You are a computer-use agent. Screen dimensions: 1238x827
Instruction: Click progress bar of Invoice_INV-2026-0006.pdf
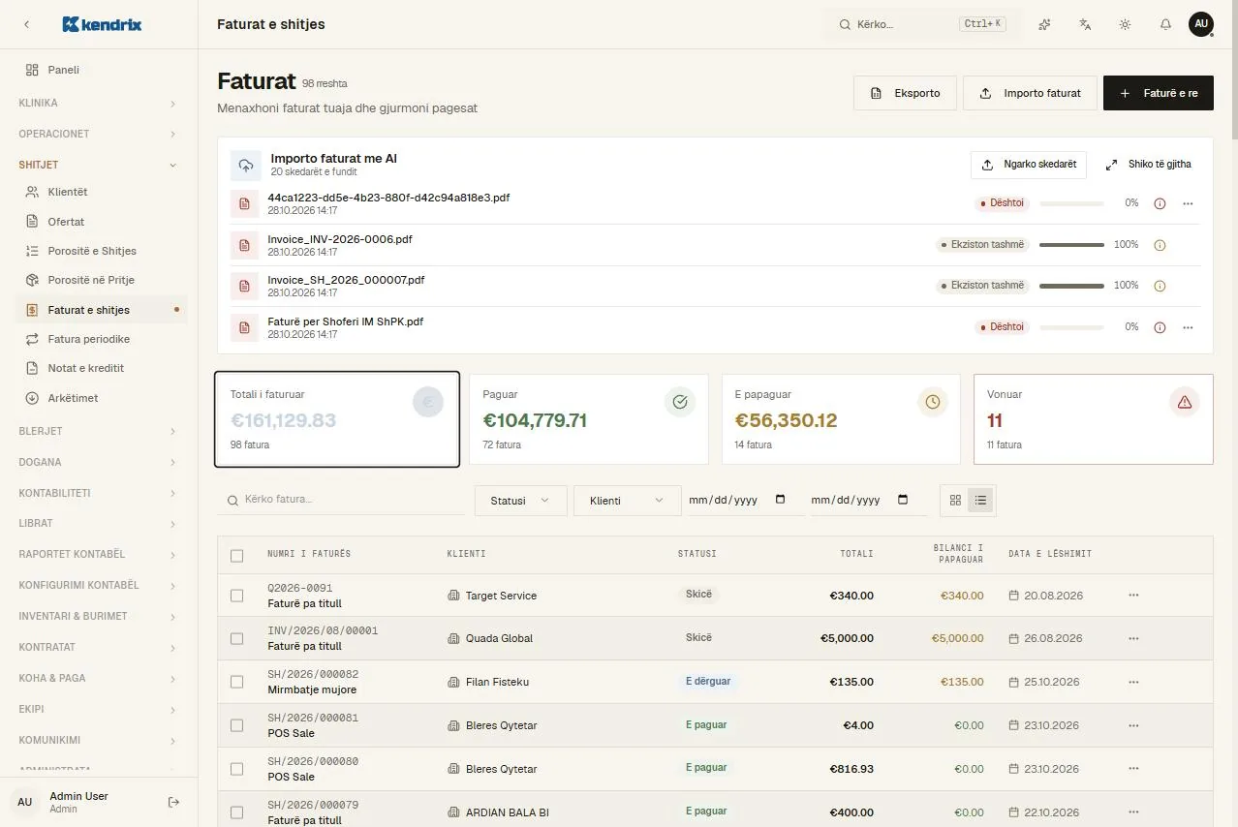pos(1071,245)
